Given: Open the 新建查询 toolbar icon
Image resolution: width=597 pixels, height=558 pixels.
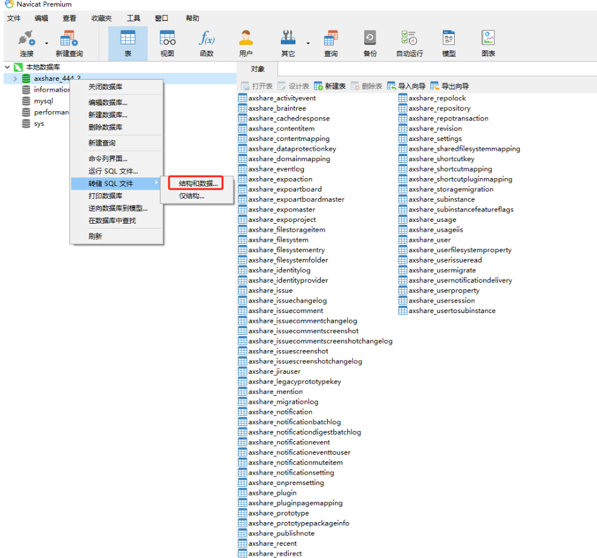Looking at the screenshot, I should (x=69, y=38).
